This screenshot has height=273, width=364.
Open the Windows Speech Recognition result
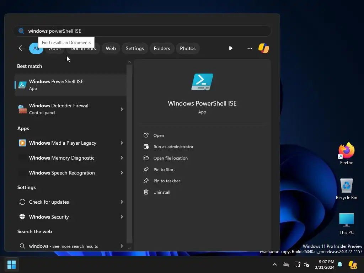(71, 173)
